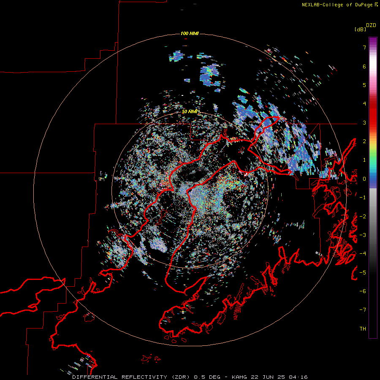Click the 50 NMI range ring label

click(x=190, y=111)
